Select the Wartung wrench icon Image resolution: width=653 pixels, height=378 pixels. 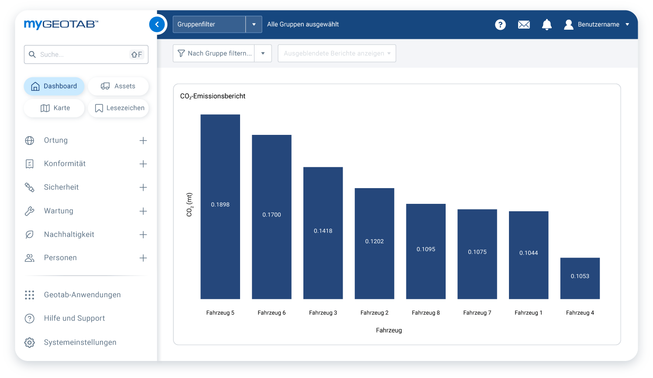29,211
